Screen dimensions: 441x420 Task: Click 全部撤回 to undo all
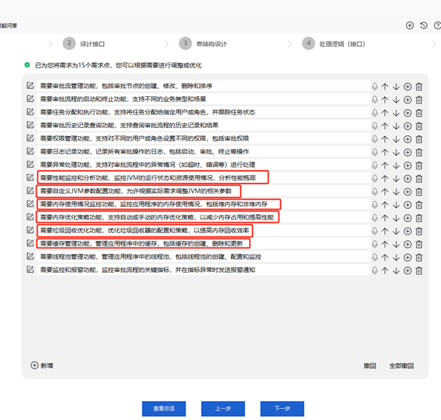[401, 366]
